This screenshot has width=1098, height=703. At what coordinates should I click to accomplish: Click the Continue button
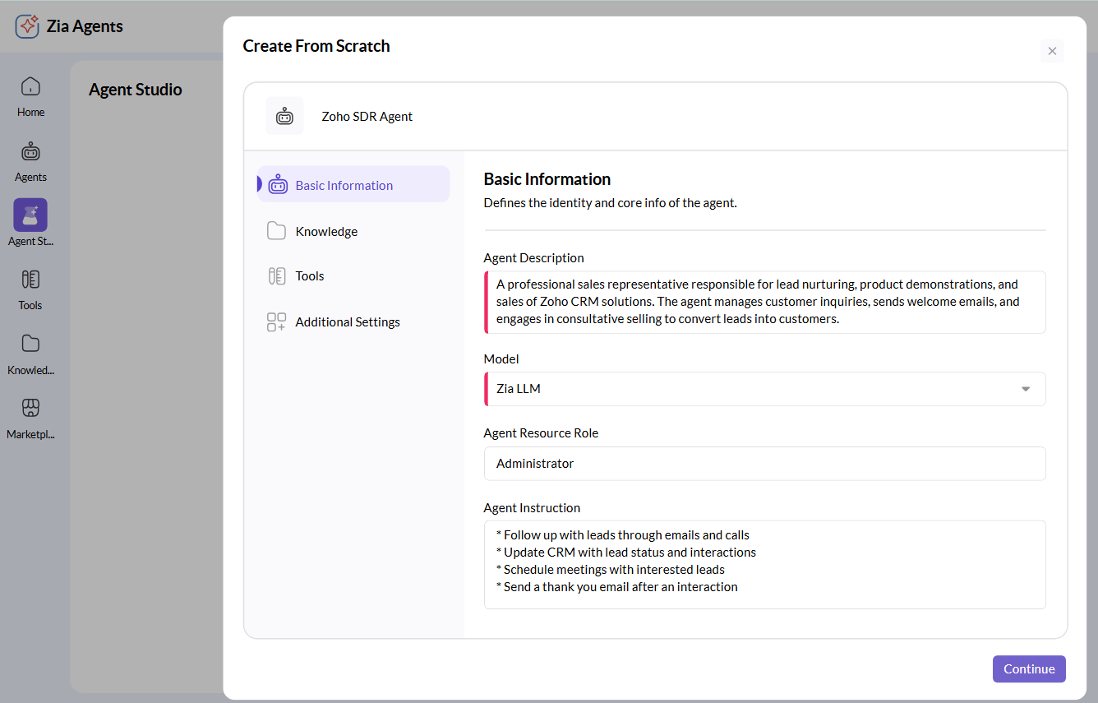click(x=1029, y=668)
